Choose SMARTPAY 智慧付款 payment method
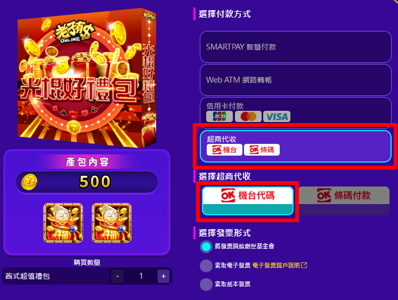The width and height of the screenshot is (398, 300). click(296, 47)
